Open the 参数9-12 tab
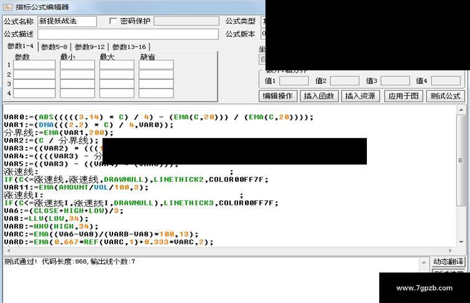 [90, 47]
